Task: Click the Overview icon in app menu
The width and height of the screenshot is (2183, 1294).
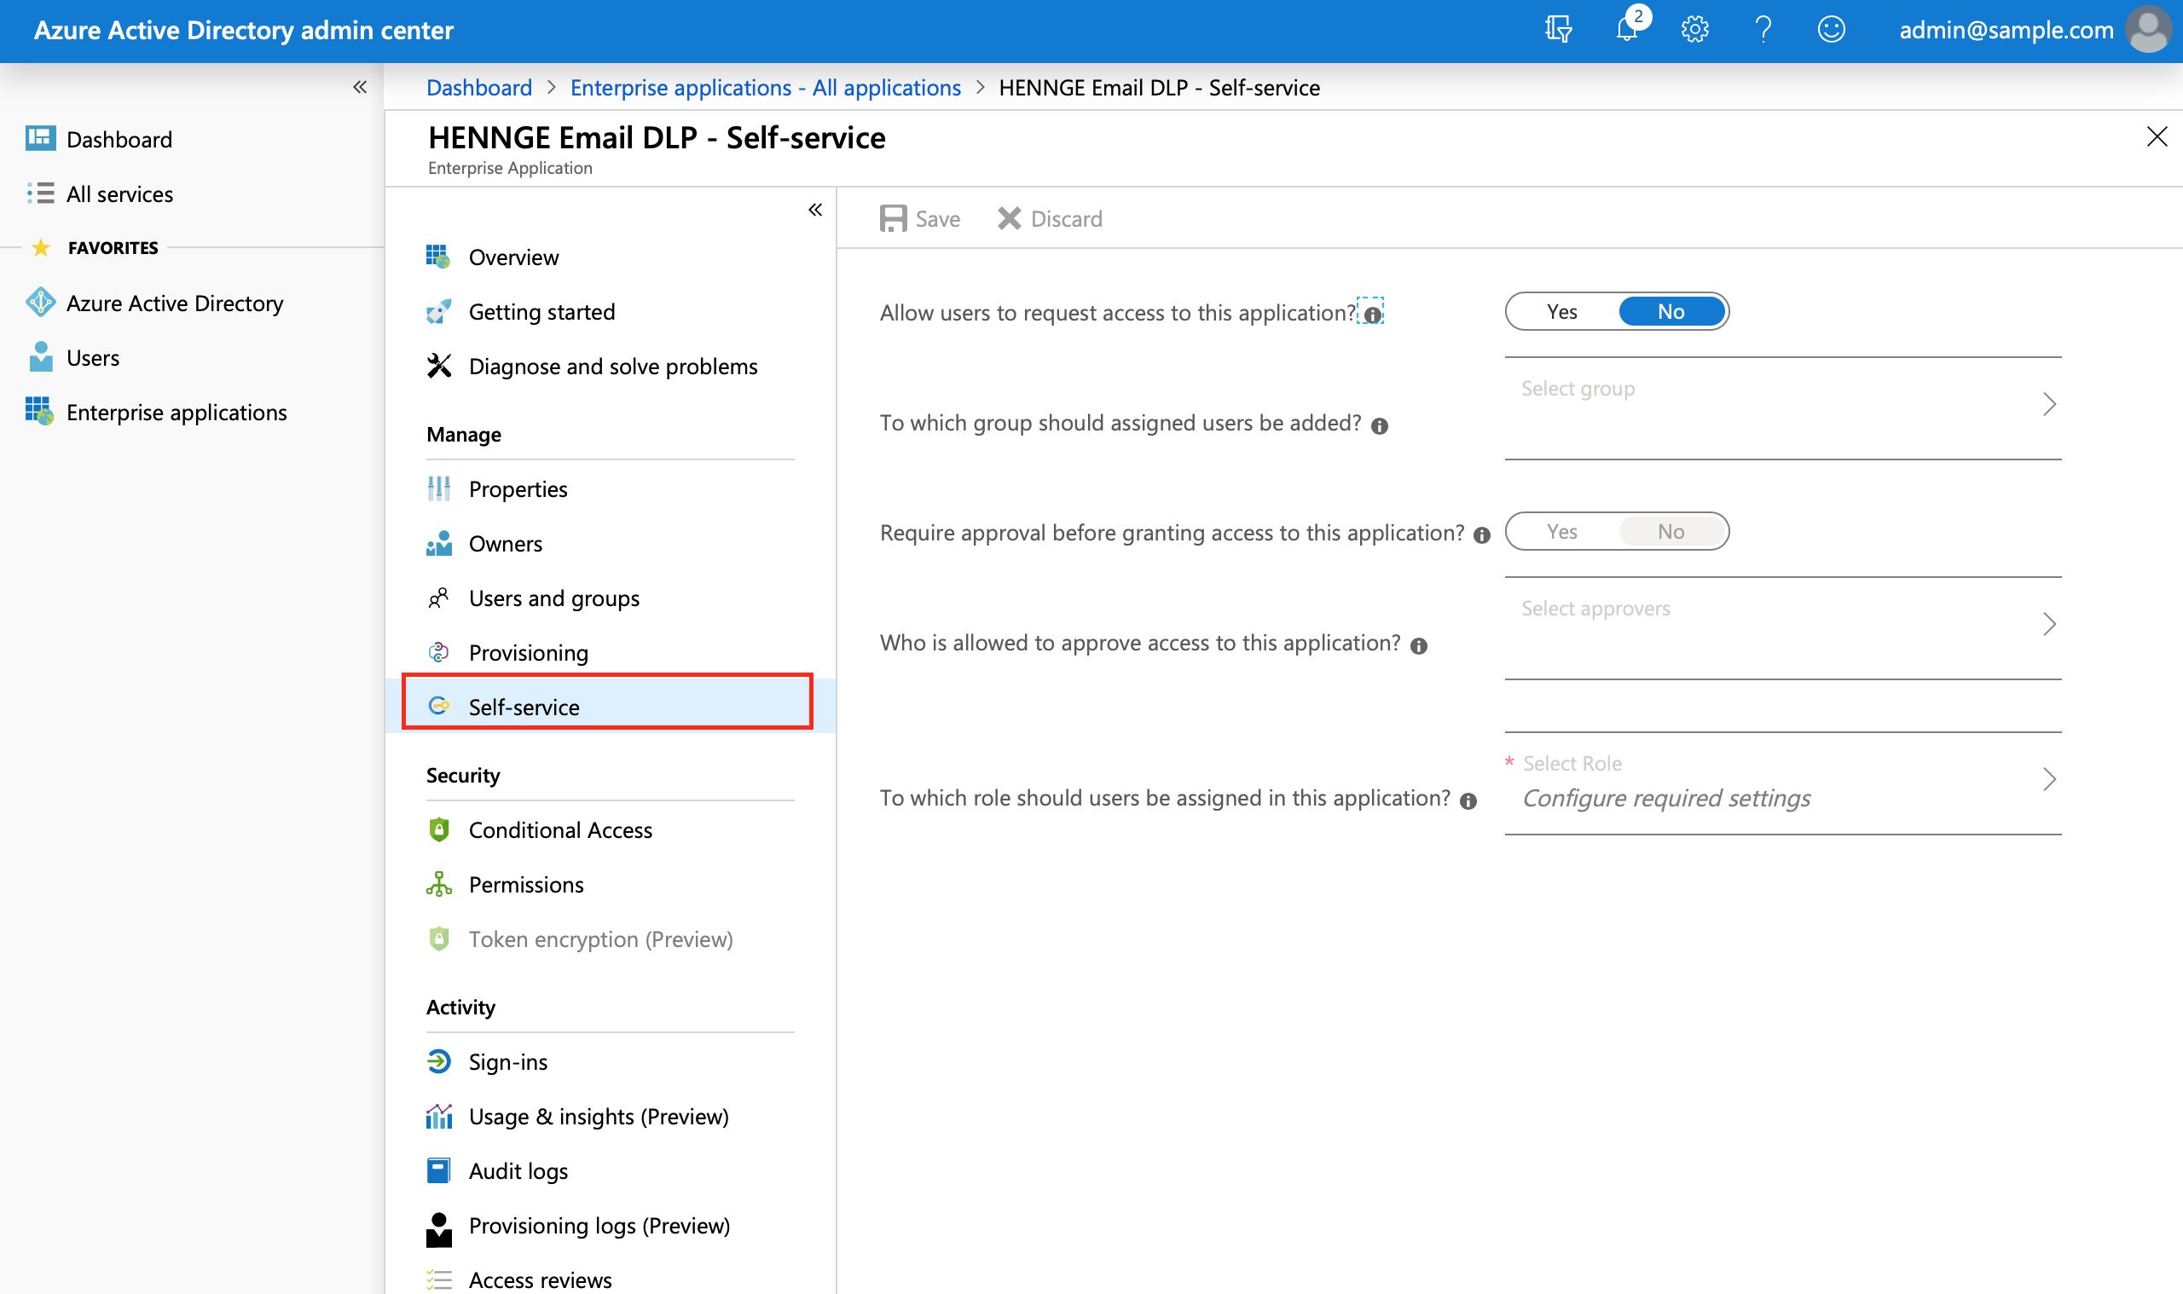Action: tap(437, 257)
